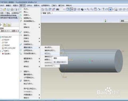This screenshot has width=128, height=101.
Task: Expand the 倒角(M) chamfer submenu
Action: (x=30, y=27)
